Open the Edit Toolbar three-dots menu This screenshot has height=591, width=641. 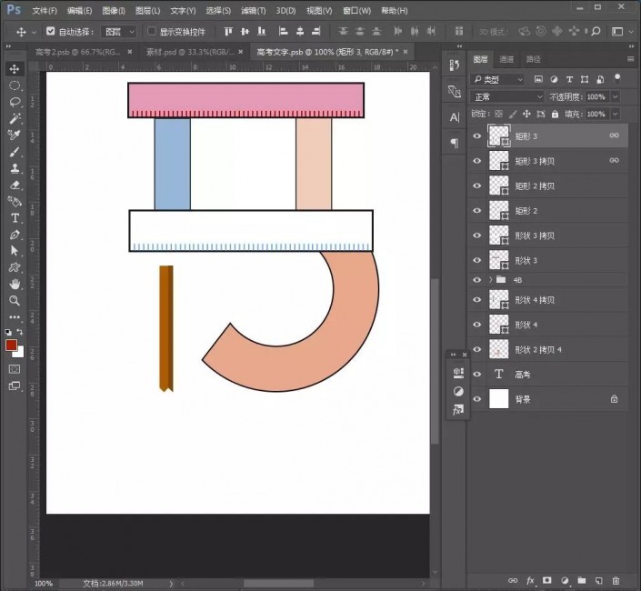pyautogui.click(x=15, y=317)
